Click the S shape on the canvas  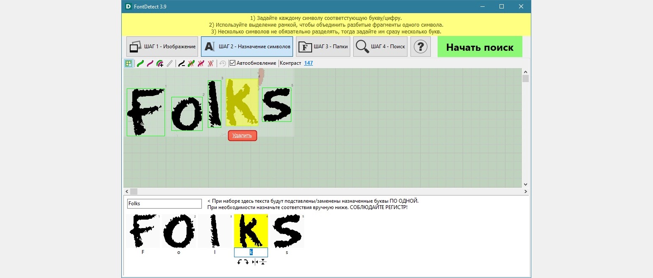tap(276, 105)
